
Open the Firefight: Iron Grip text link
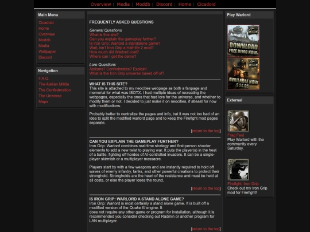click(243, 184)
